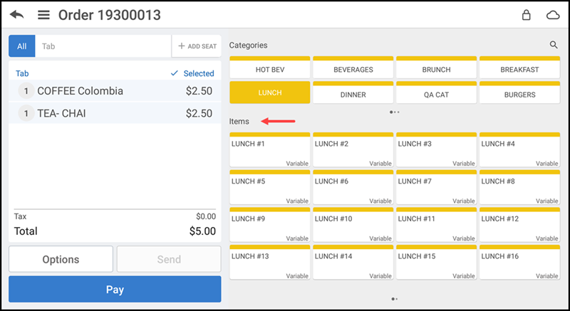Open the category search magnifier
The width and height of the screenshot is (570, 311).
coord(554,45)
